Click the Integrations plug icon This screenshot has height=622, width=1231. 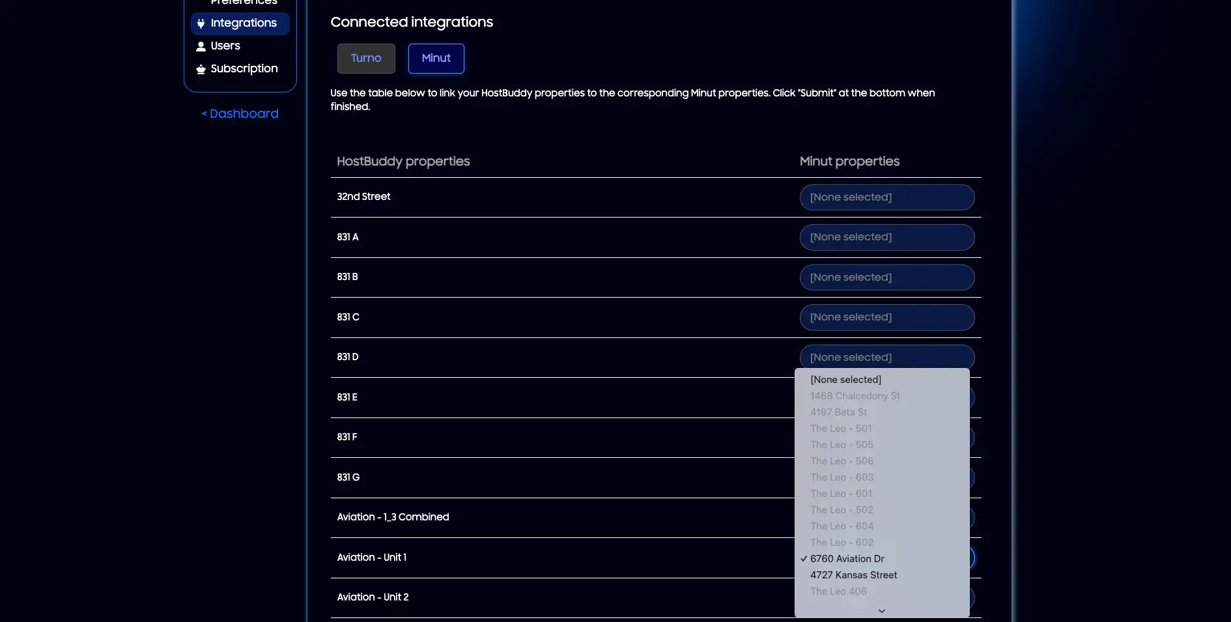201,23
